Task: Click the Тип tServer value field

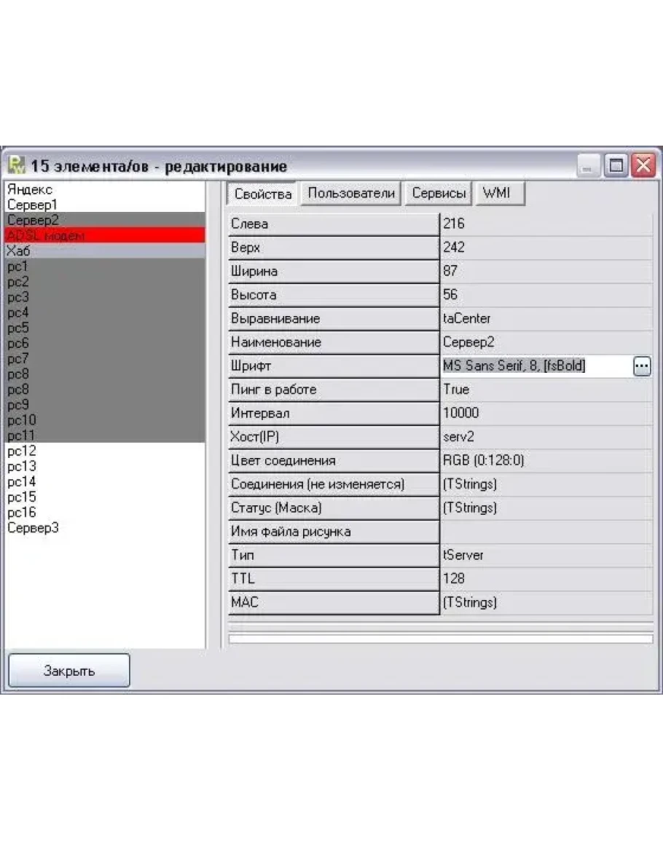Action: 545,556
